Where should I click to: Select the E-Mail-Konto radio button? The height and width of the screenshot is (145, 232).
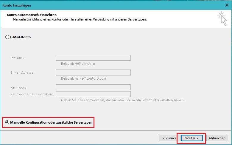pos(7,37)
